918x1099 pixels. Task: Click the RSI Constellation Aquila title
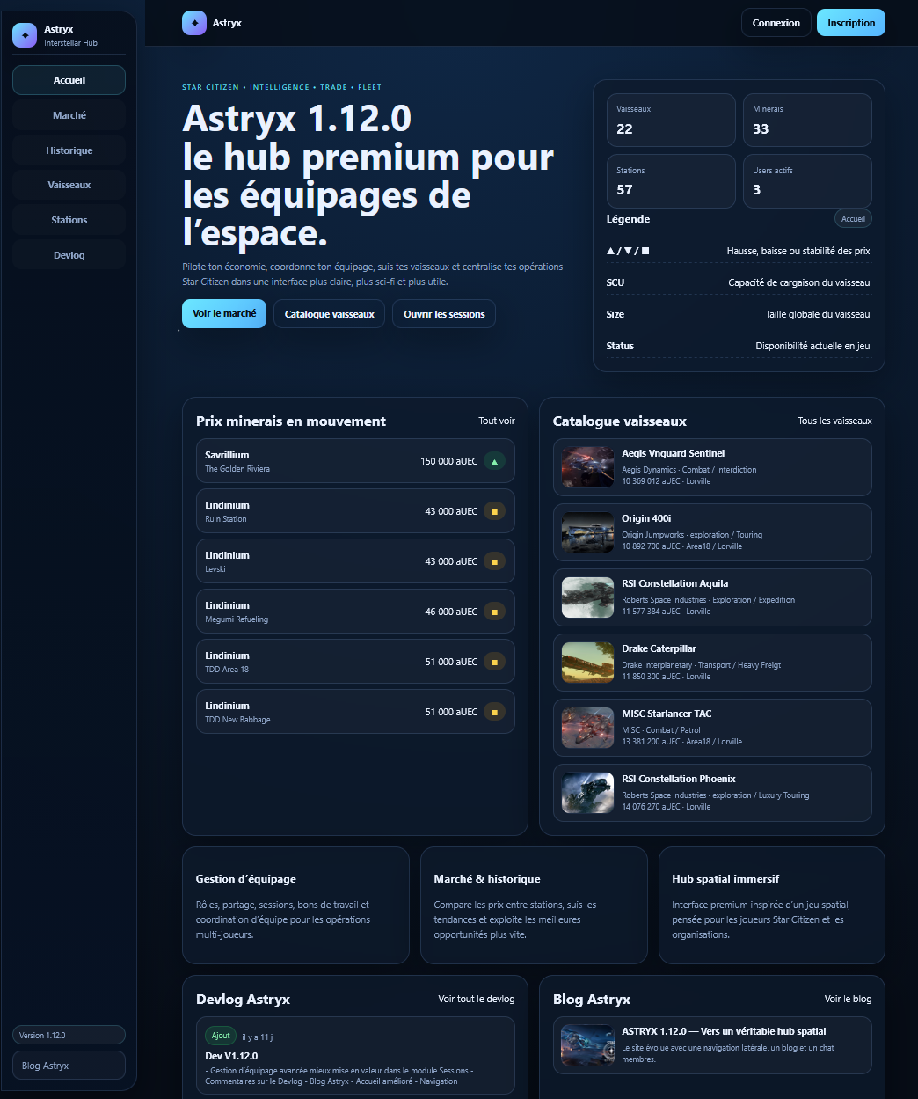point(674,583)
